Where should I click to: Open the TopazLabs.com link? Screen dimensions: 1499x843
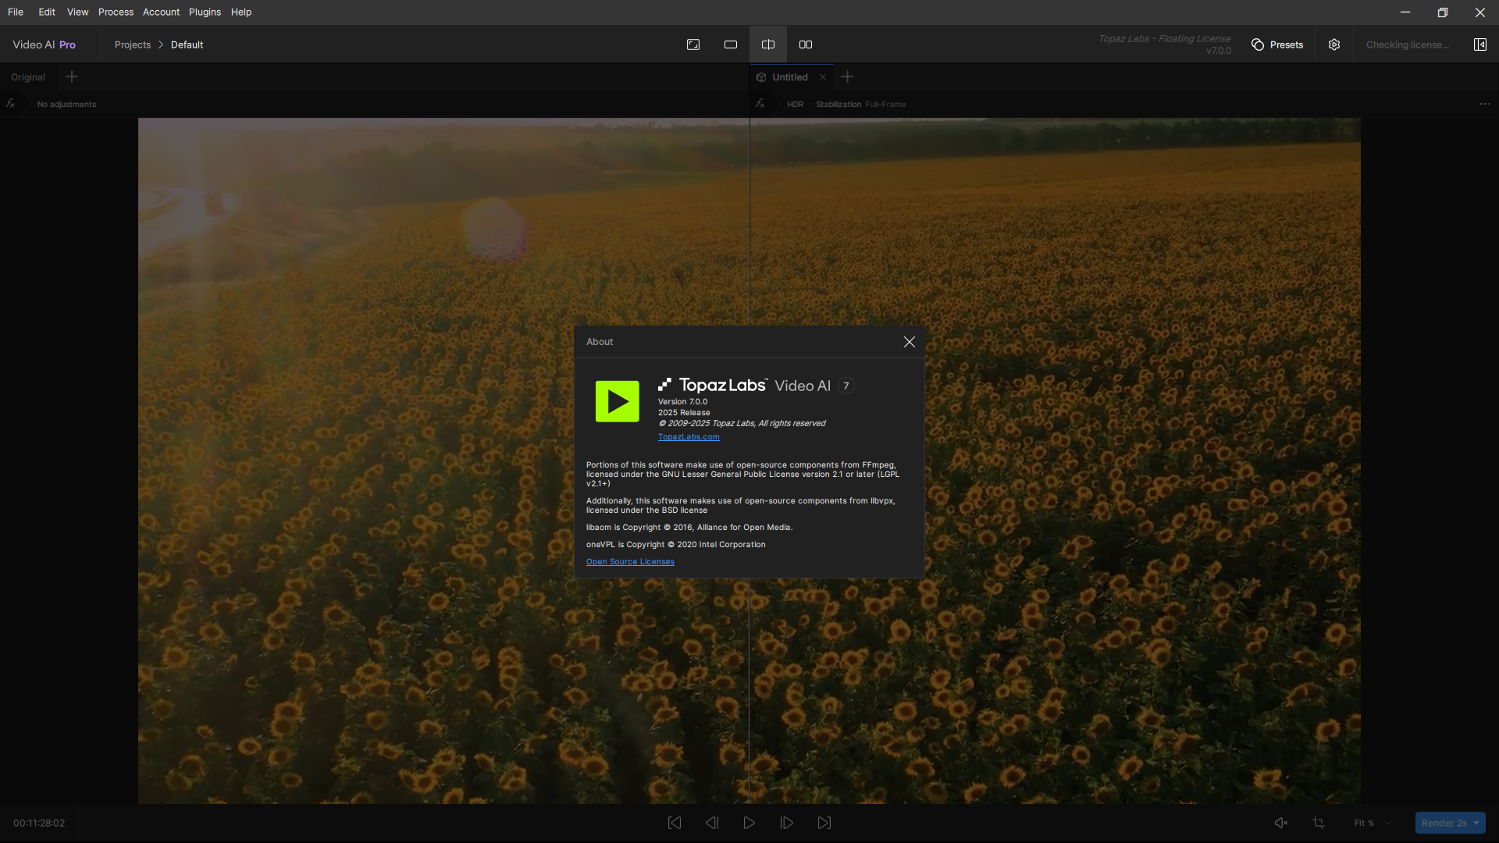(689, 437)
